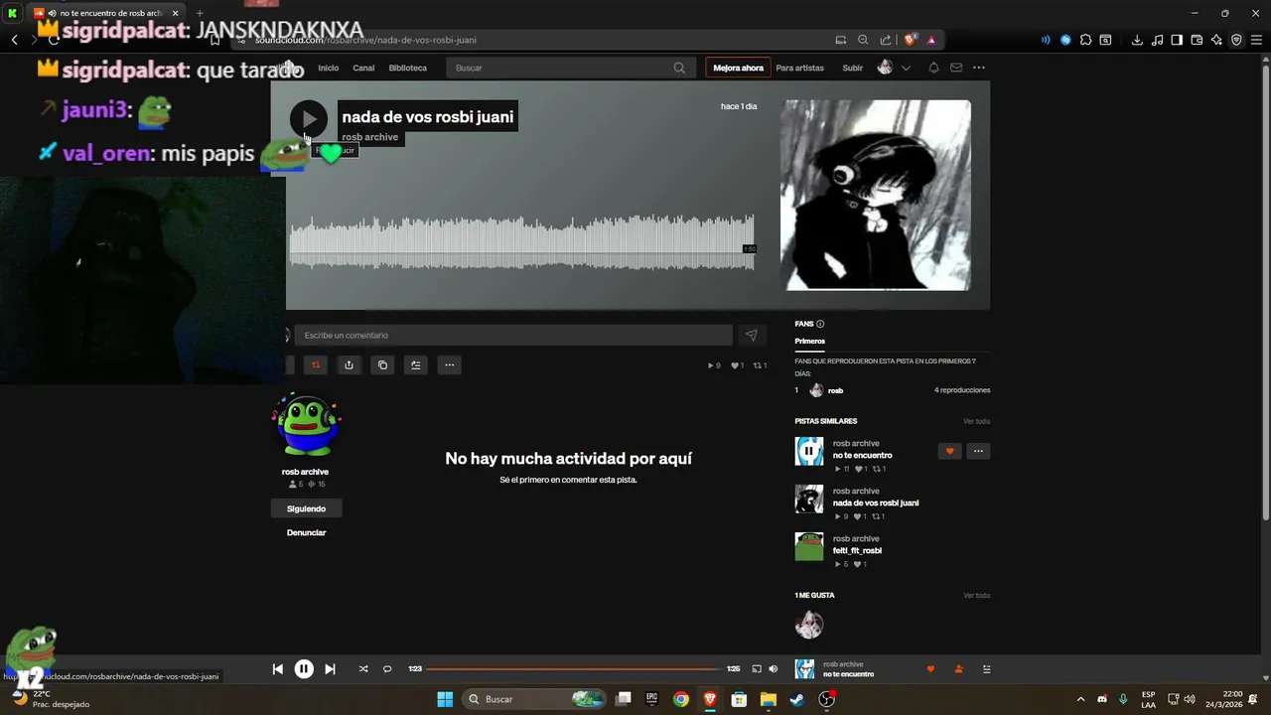Image resolution: width=1271 pixels, height=715 pixels.
Task: Open more options for no te encuentro
Action: 978,451
